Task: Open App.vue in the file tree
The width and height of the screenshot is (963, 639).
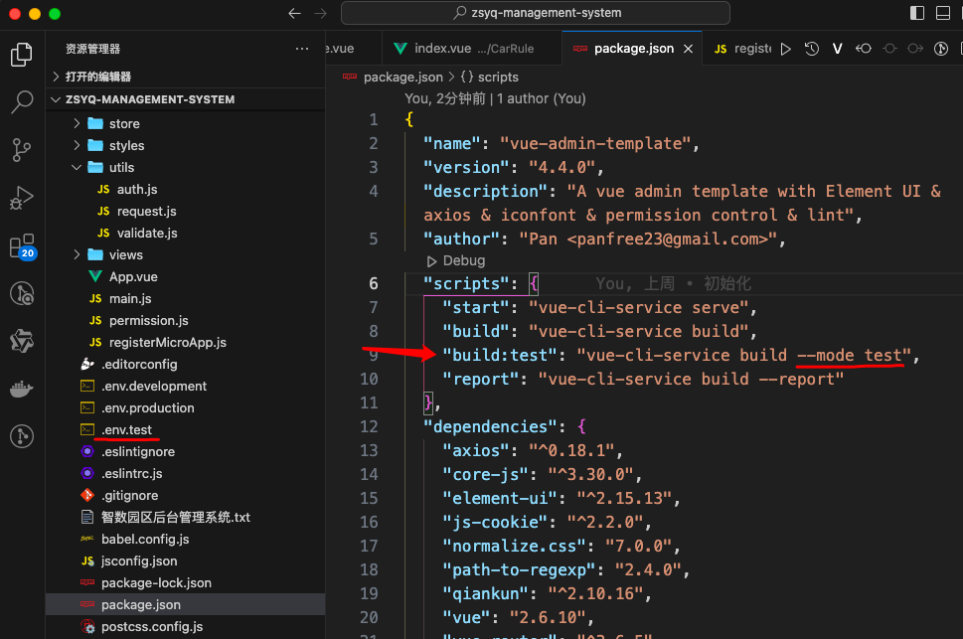Action: click(186, 276)
